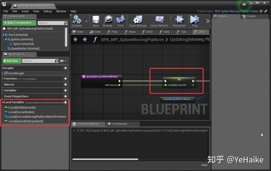The image size is (271, 171).
Task: Navigate forward in graph history
Action: click(85, 39)
